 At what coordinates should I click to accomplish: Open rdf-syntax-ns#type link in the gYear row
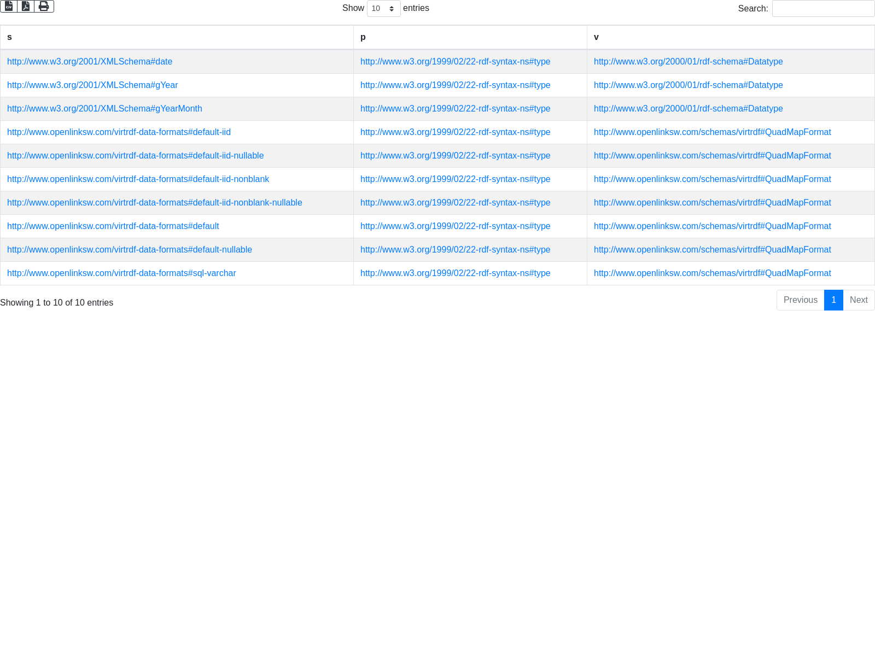(455, 85)
